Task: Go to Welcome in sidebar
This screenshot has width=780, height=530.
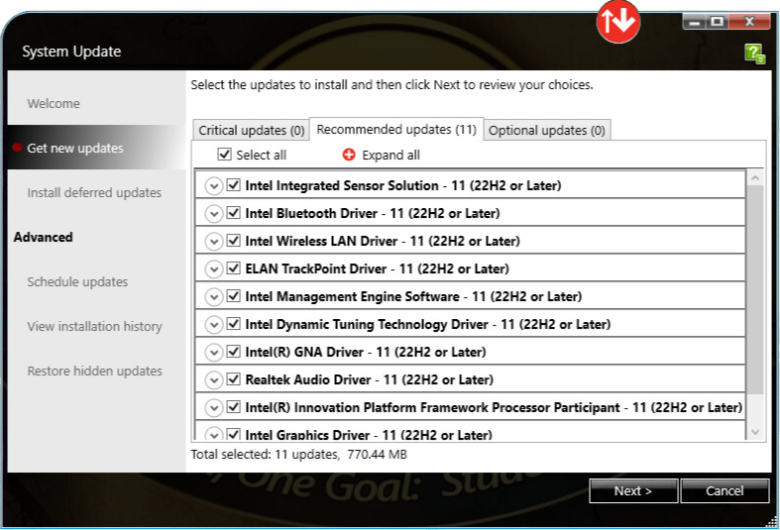Action: coord(54,103)
